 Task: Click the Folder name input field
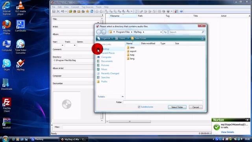pos(163,102)
